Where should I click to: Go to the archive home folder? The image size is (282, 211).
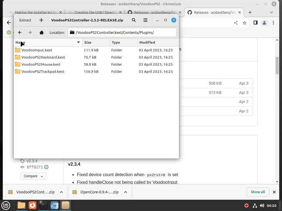pyautogui.click(x=42, y=32)
